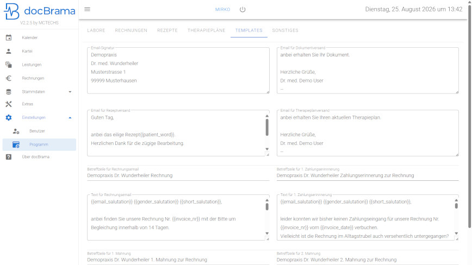Select the Programm settings entry
This screenshot has width=472, height=265.
coord(40,144)
